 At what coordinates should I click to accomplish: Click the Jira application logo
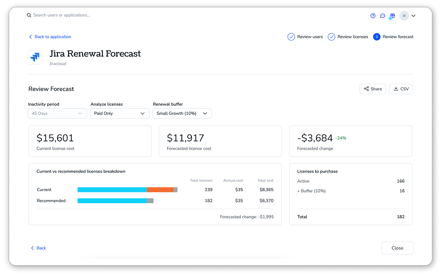tap(35, 57)
